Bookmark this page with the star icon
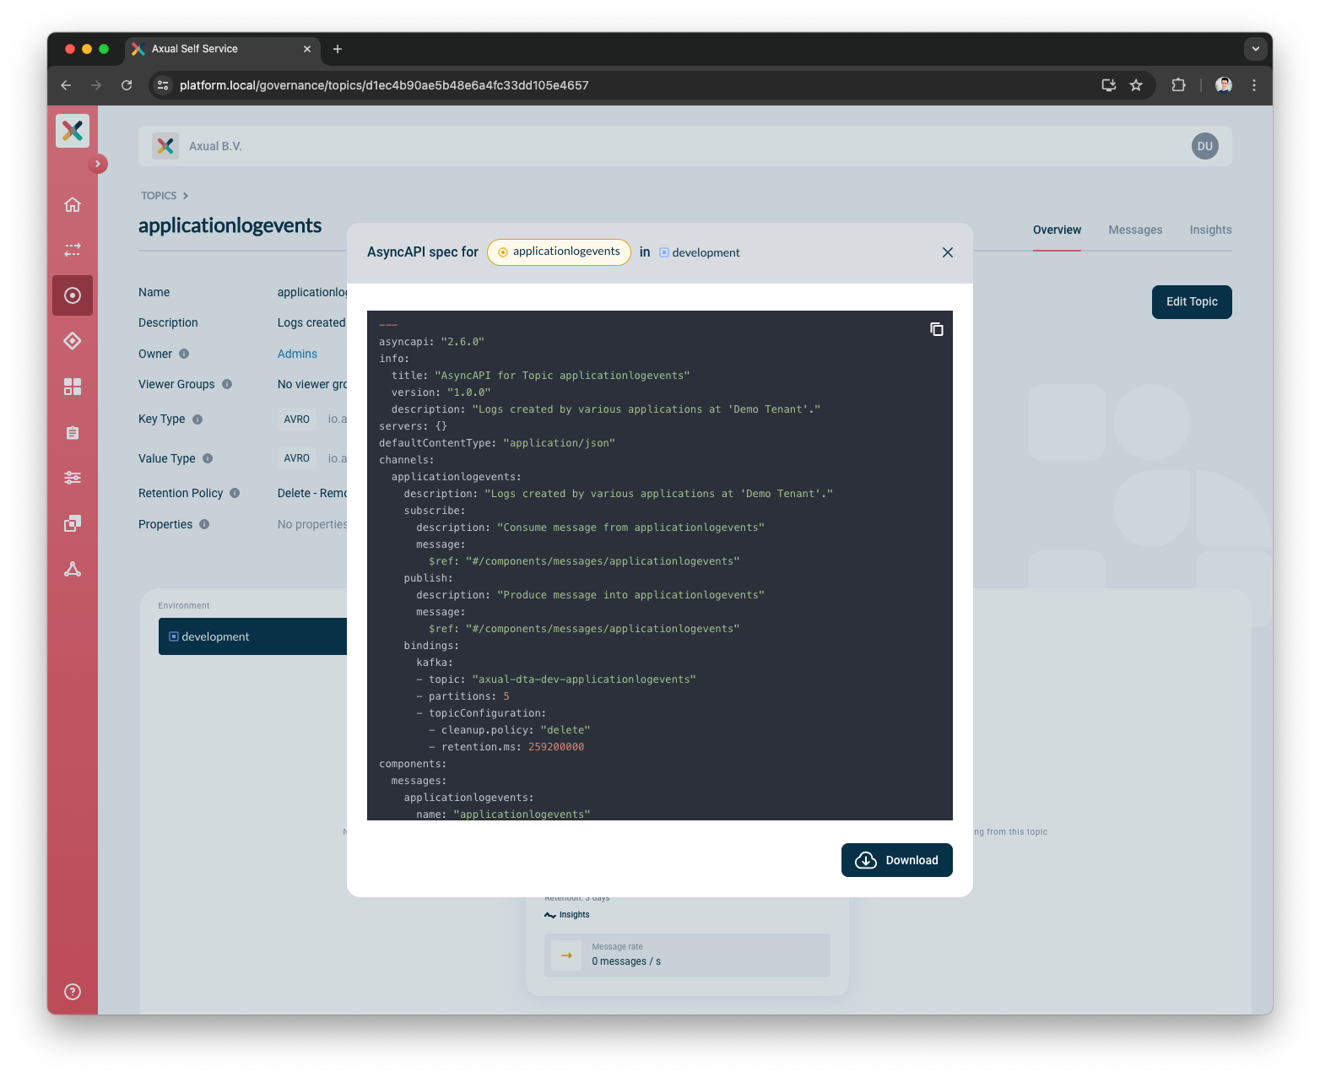 click(x=1136, y=85)
